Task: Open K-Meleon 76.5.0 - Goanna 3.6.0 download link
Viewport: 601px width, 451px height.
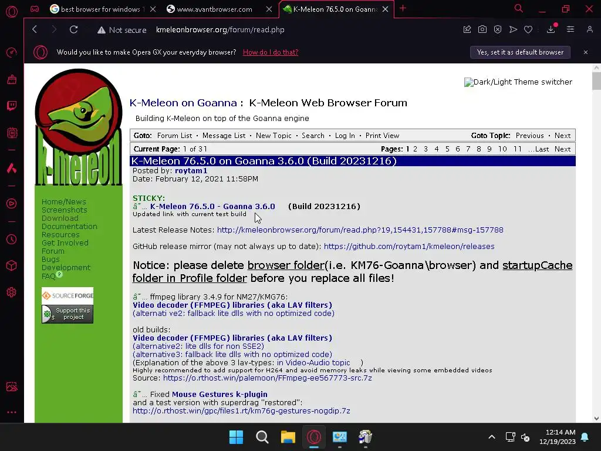Action: click(212, 206)
